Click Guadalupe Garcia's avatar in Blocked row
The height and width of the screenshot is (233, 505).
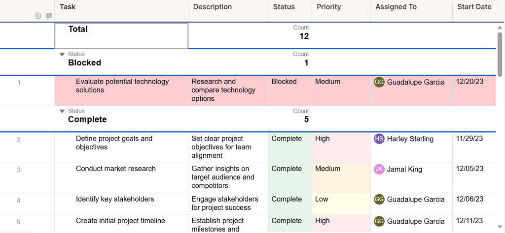coord(379,82)
